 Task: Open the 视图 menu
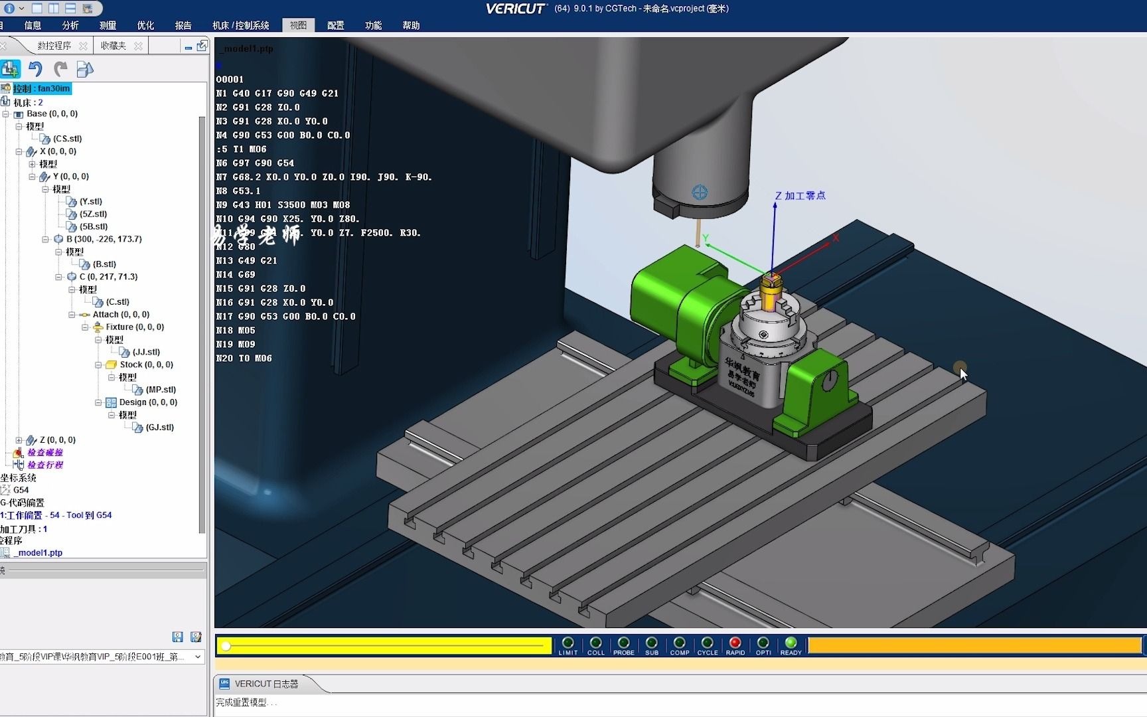[x=298, y=25]
